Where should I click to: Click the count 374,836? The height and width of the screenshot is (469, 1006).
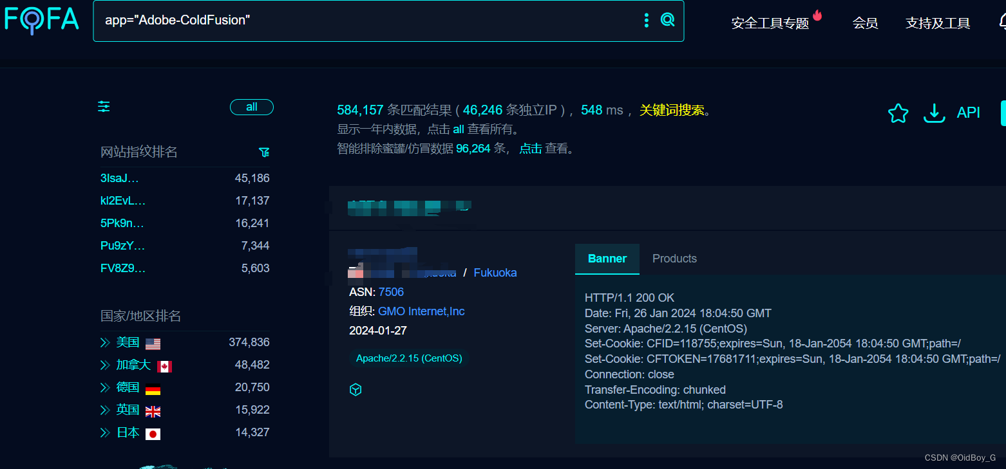tap(249, 342)
